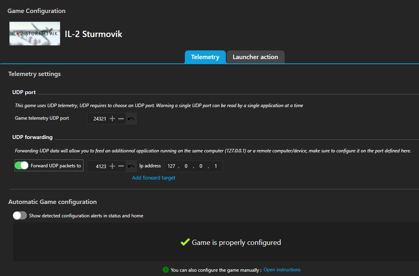Reset game telemetry UDP port to default
The image size is (419, 276).
click(131, 119)
